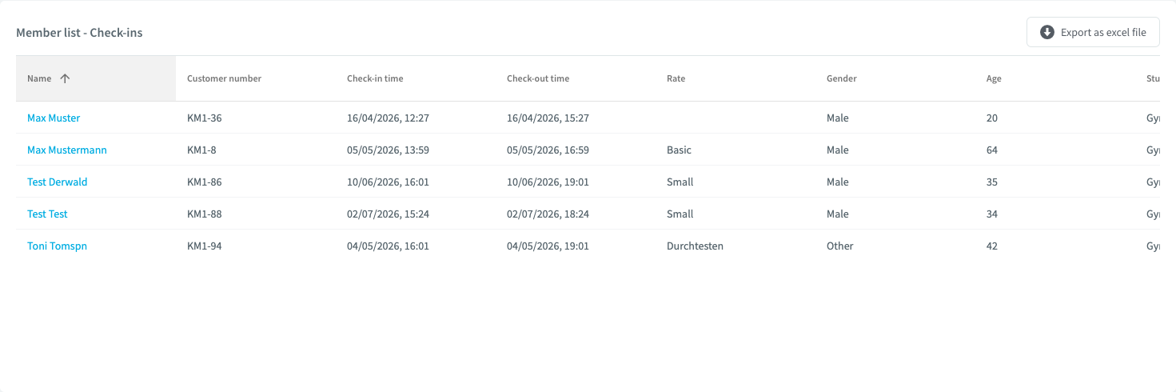Viewport: 1176px width, 392px height.
Task: Select customer number KM1-86
Action: tap(205, 182)
